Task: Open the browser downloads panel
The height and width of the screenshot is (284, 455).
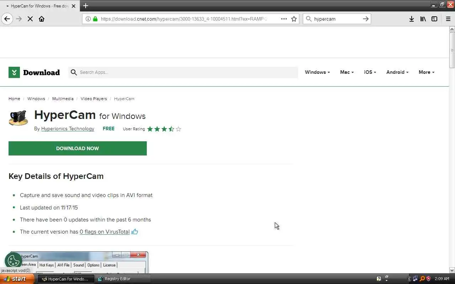Action: [x=411, y=19]
